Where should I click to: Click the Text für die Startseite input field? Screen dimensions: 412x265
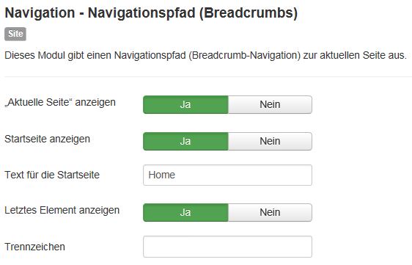(x=227, y=175)
